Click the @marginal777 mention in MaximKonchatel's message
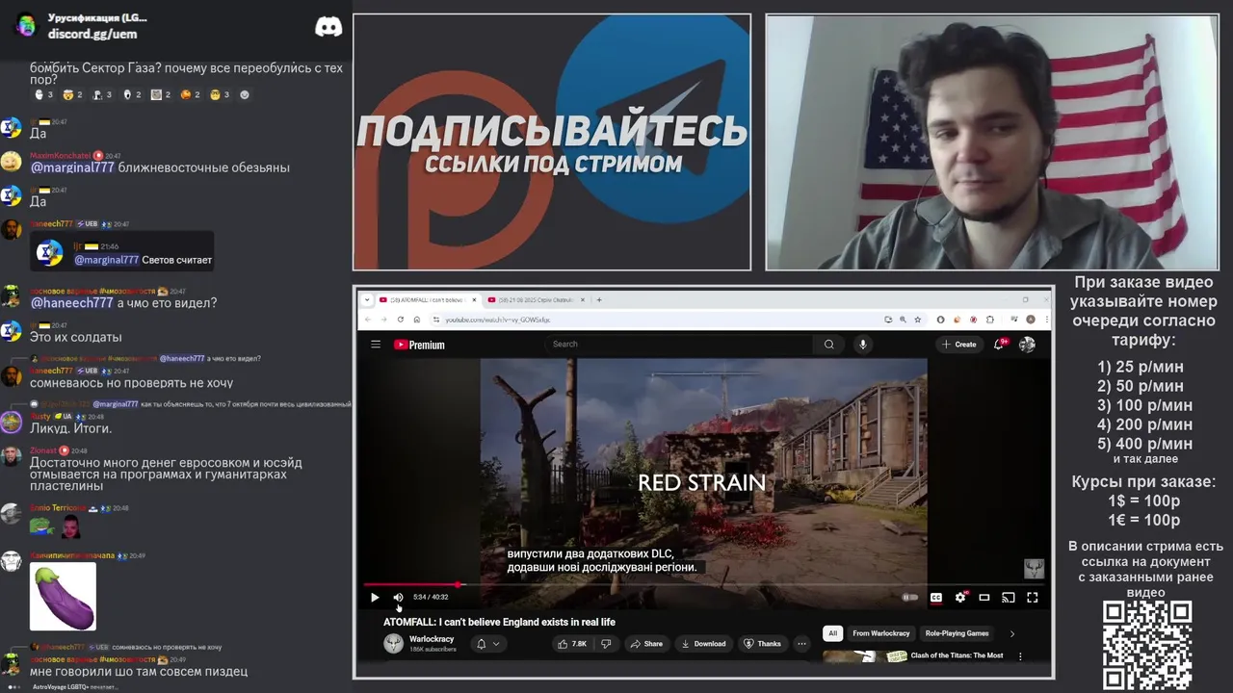 click(72, 167)
